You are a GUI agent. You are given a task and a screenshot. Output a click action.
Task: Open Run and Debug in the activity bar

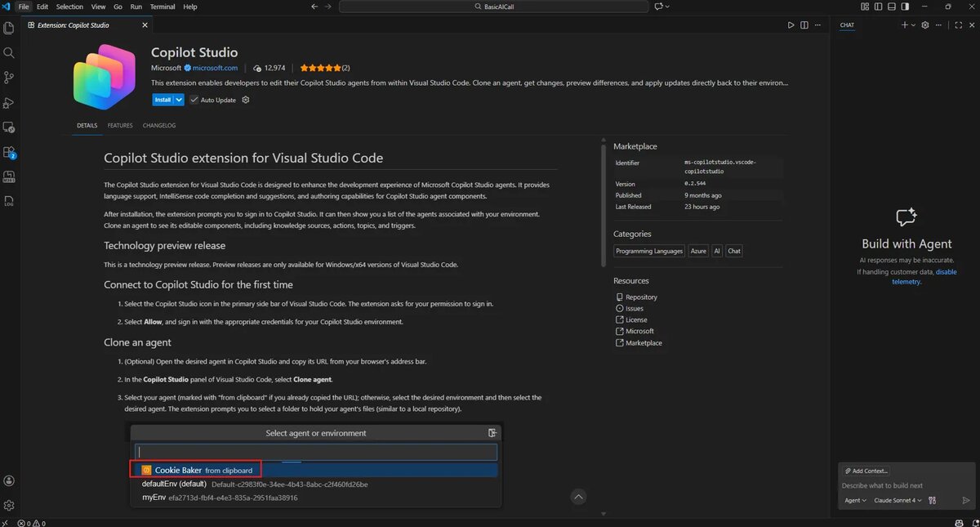point(9,102)
